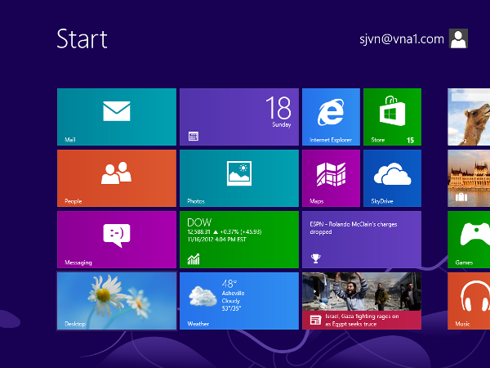Open the Desktop tile
This screenshot has height=368, width=490.
click(117, 301)
